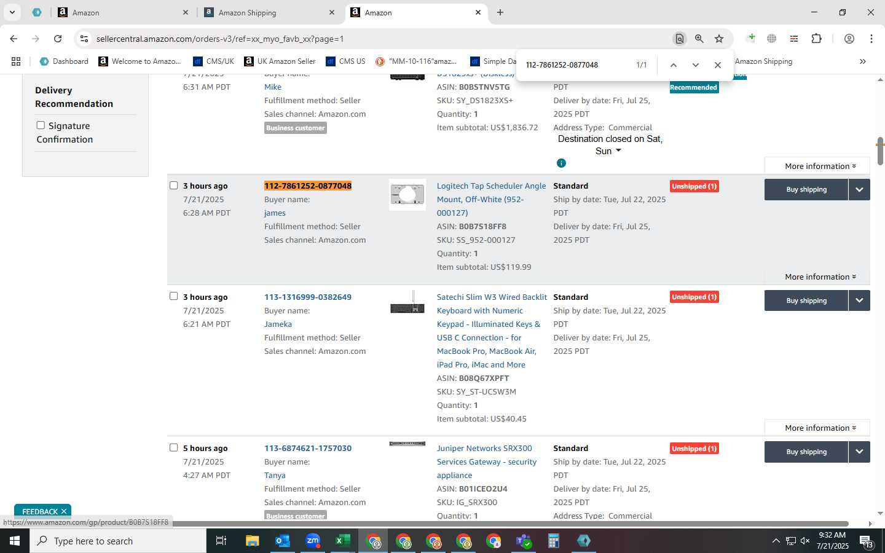Click the find-in-page icon in address bar

(x=680, y=39)
